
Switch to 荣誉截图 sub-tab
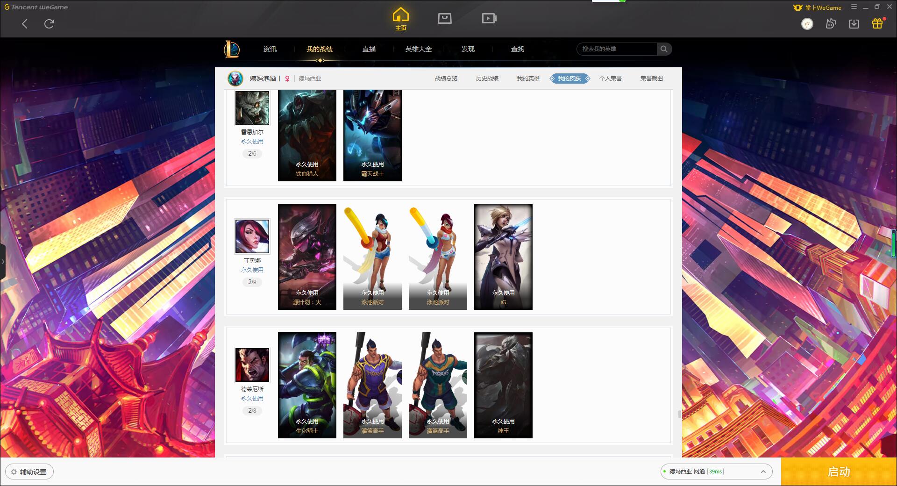[652, 79]
